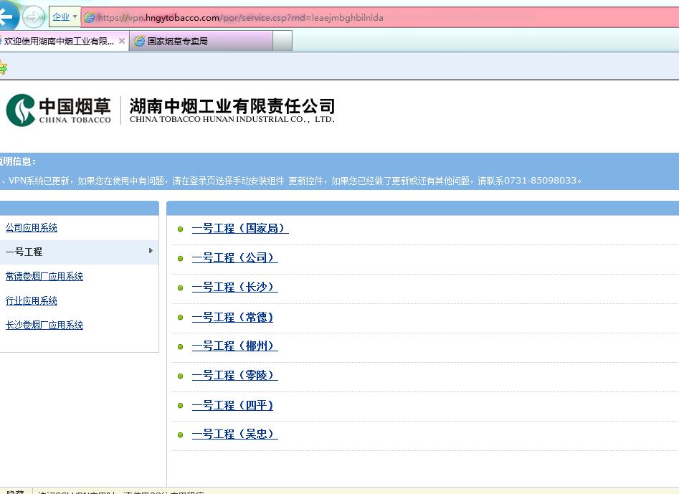Click the 明信息 notice heading

(18, 161)
